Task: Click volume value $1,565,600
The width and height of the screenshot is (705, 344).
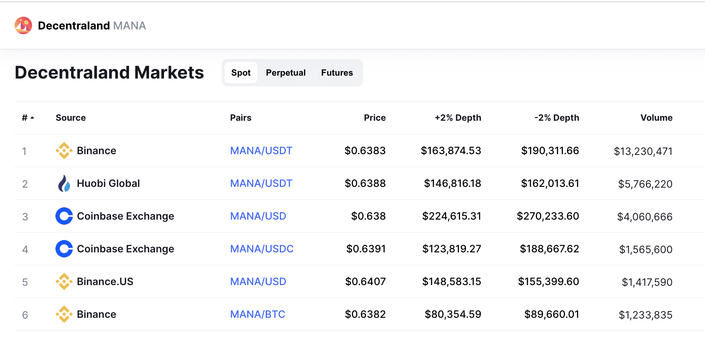Action: [x=646, y=249]
